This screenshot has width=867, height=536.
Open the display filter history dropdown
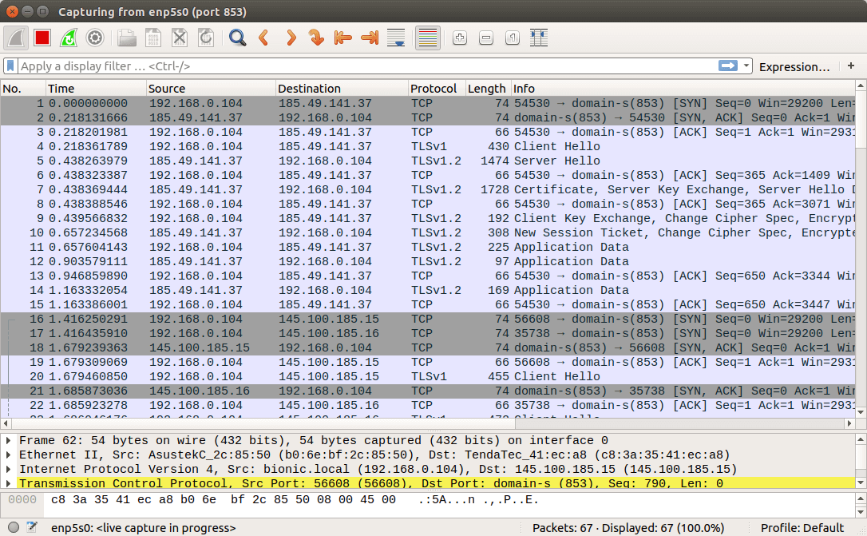coord(746,66)
